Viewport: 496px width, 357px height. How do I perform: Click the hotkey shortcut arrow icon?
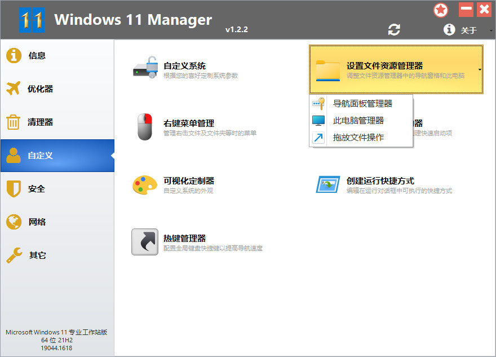pyautogui.click(x=145, y=242)
